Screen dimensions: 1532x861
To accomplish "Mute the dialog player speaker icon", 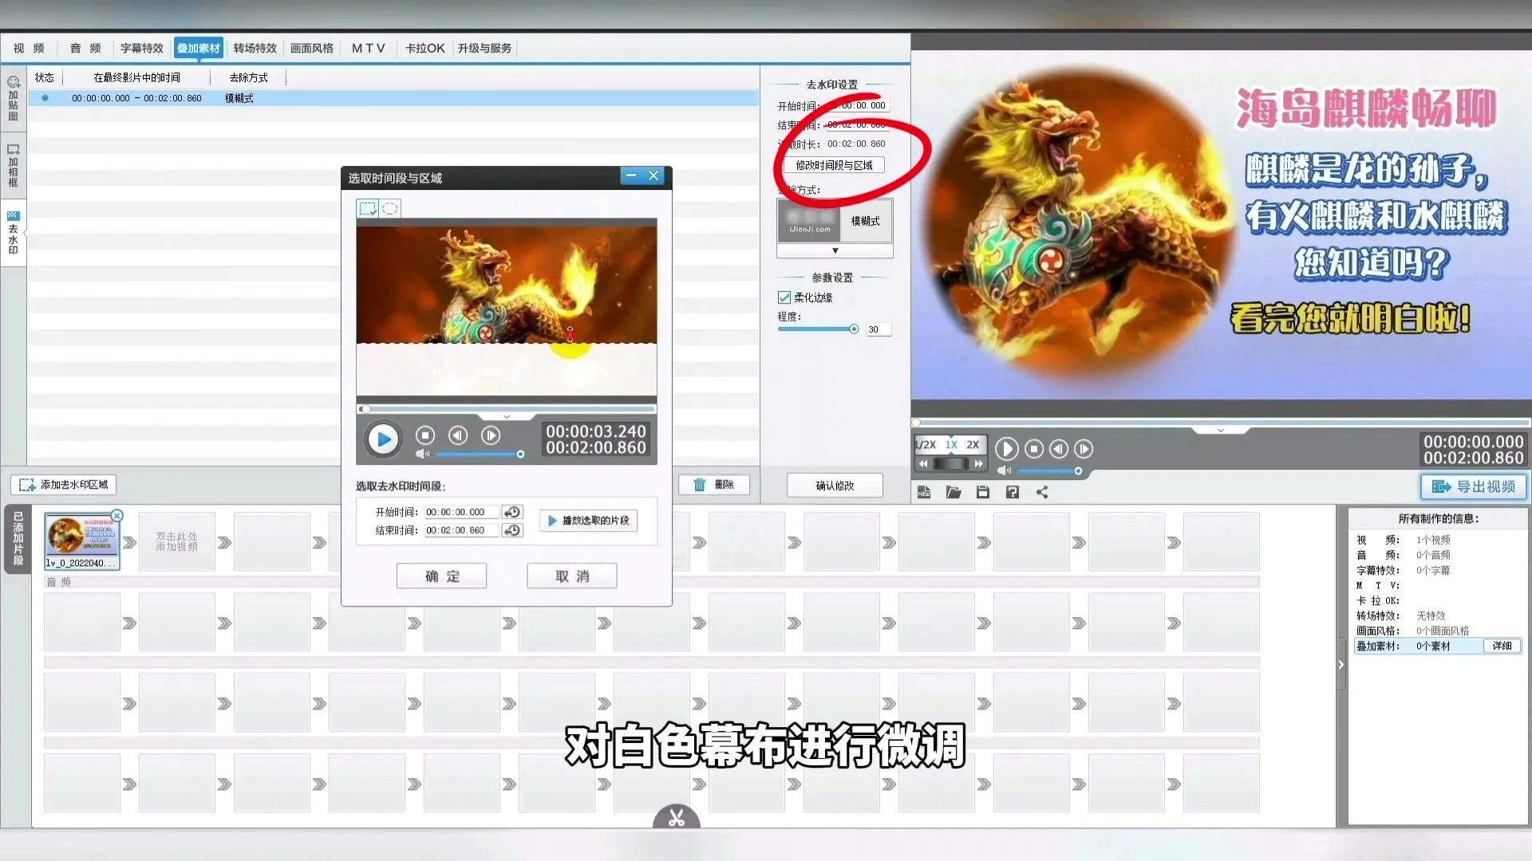I will click(422, 453).
